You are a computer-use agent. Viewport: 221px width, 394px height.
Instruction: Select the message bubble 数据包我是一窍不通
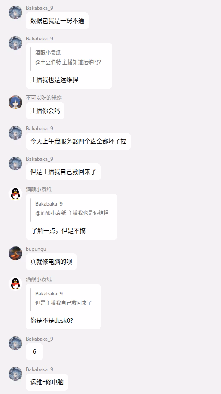coord(57,21)
